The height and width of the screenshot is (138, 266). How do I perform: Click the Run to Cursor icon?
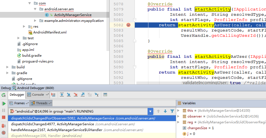coord(97,95)
